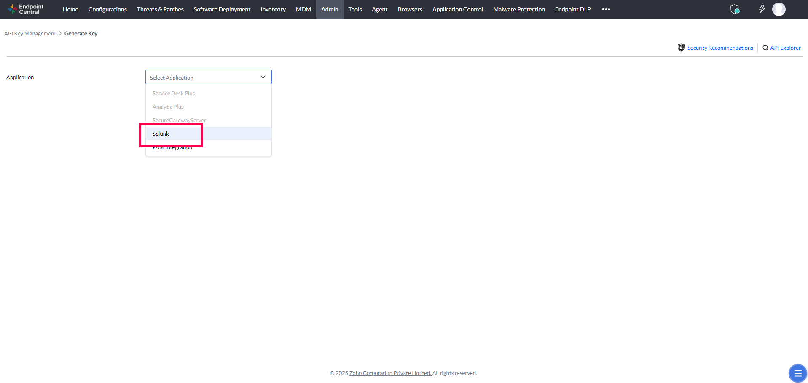Switch to the Admin tab
Viewport: 808px width, 383px height.
329,9
